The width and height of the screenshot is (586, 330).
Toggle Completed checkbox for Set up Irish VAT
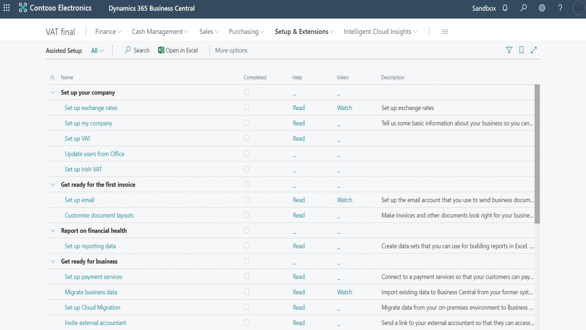247,169
